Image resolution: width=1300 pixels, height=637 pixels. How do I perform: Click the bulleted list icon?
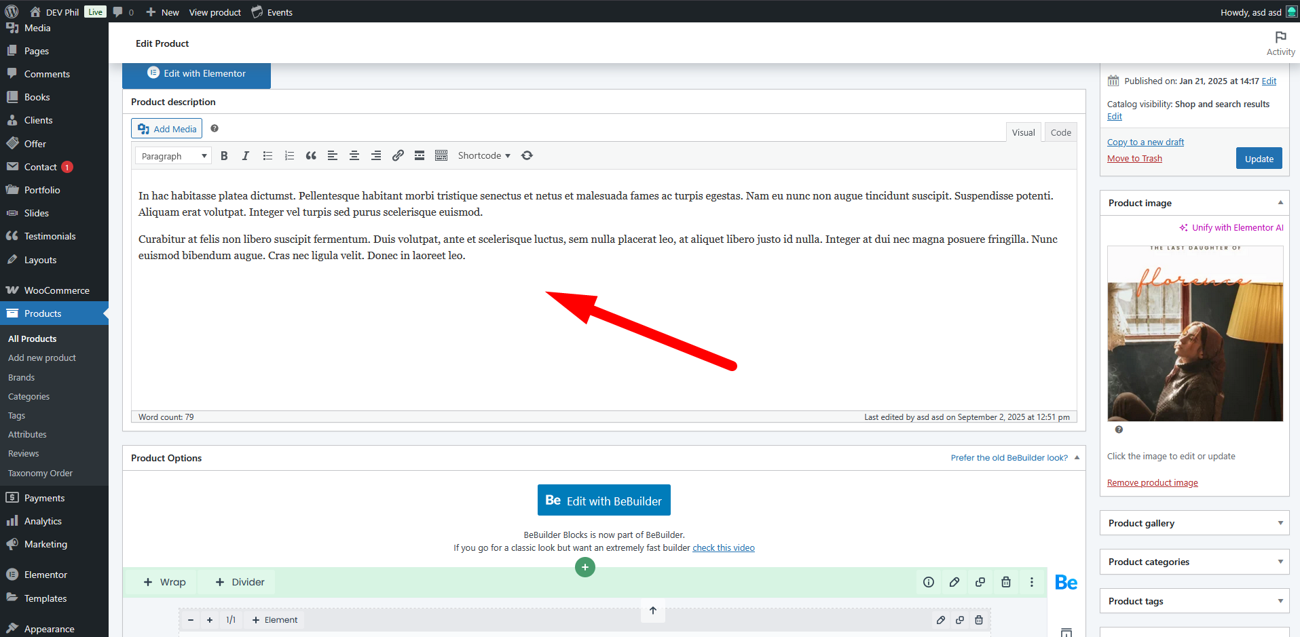(267, 156)
